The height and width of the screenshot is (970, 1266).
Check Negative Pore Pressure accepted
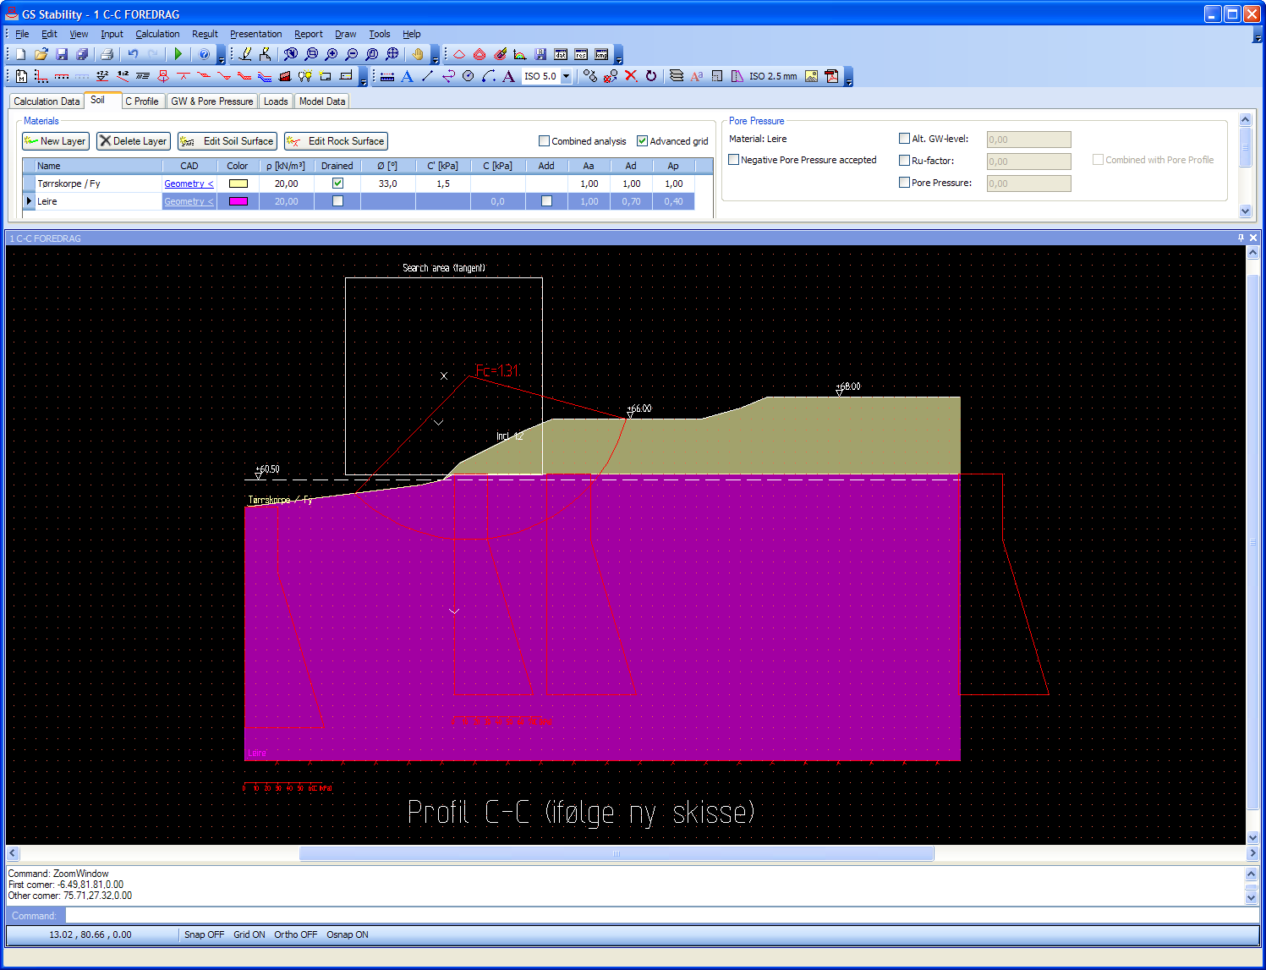pyautogui.click(x=733, y=160)
